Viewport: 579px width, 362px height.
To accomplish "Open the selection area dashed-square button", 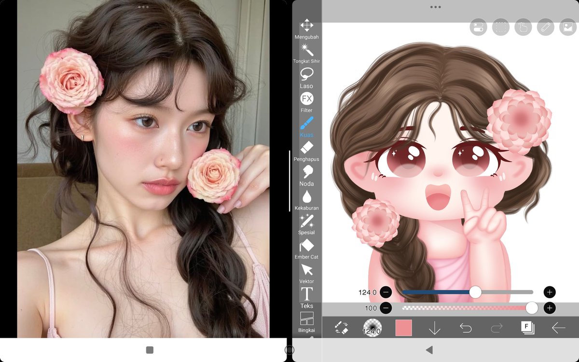I will click(501, 27).
